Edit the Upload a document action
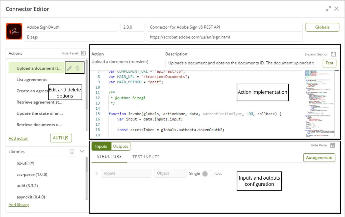Screen dimensions: 345x217 (x=69, y=68)
